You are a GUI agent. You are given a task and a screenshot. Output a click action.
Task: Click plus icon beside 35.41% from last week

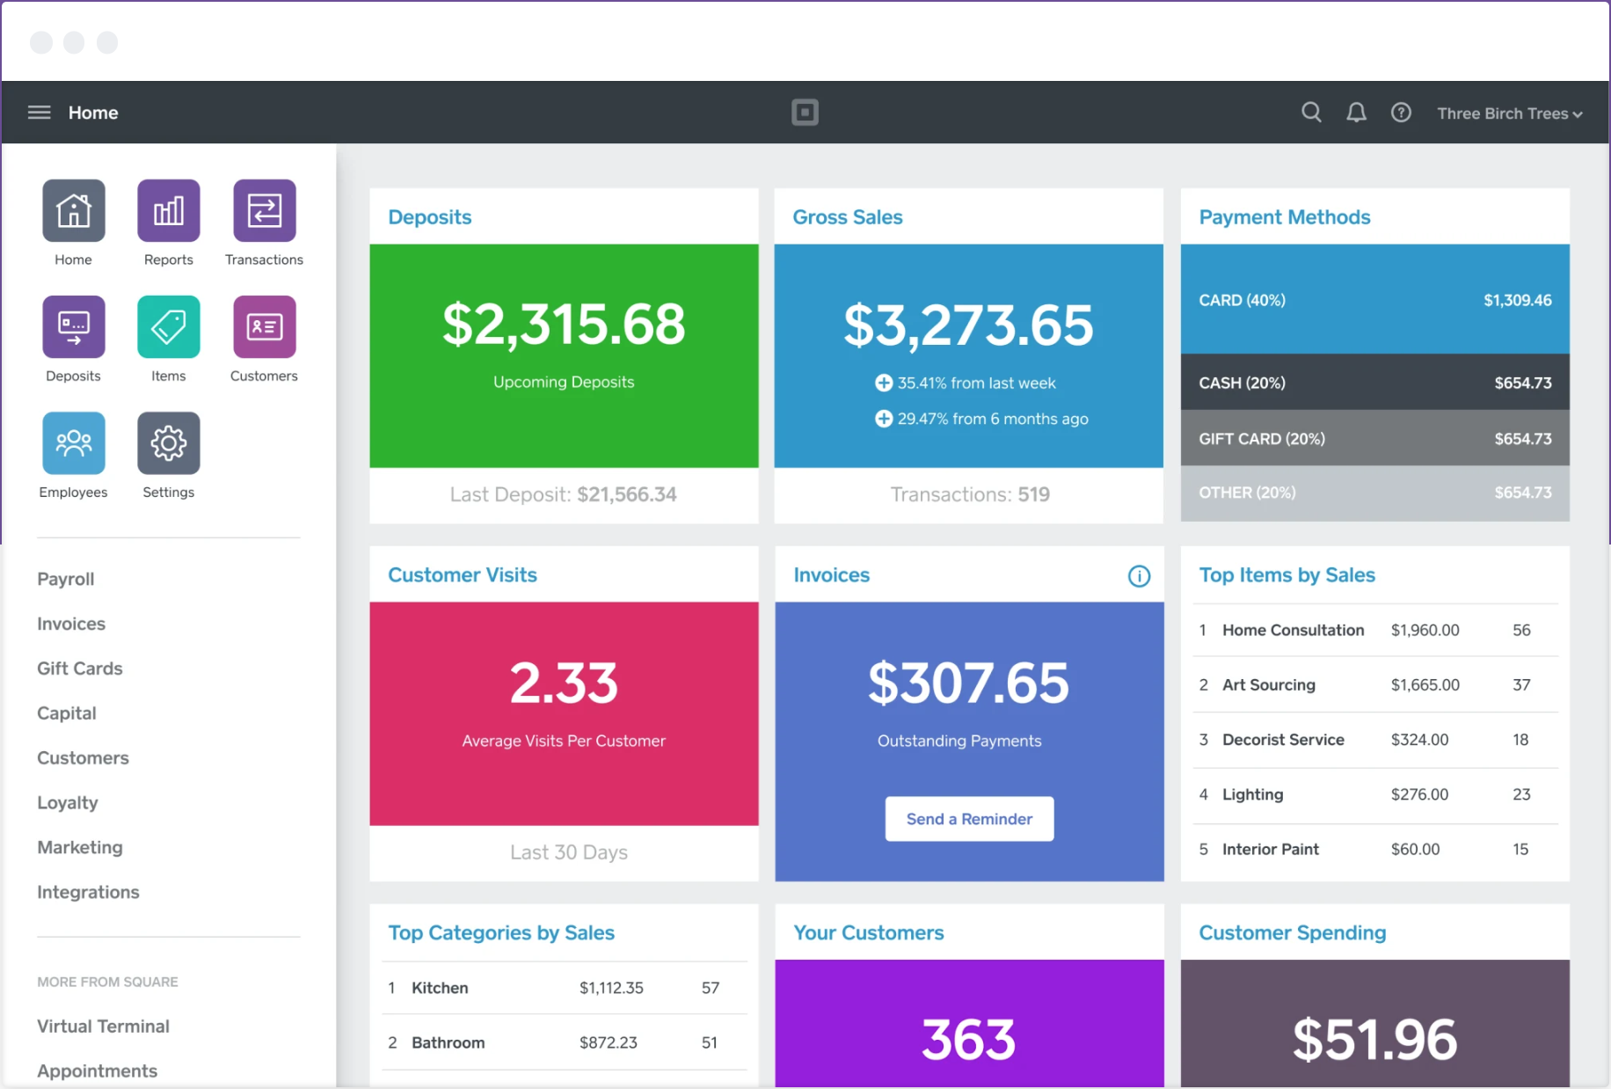(884, 383)
